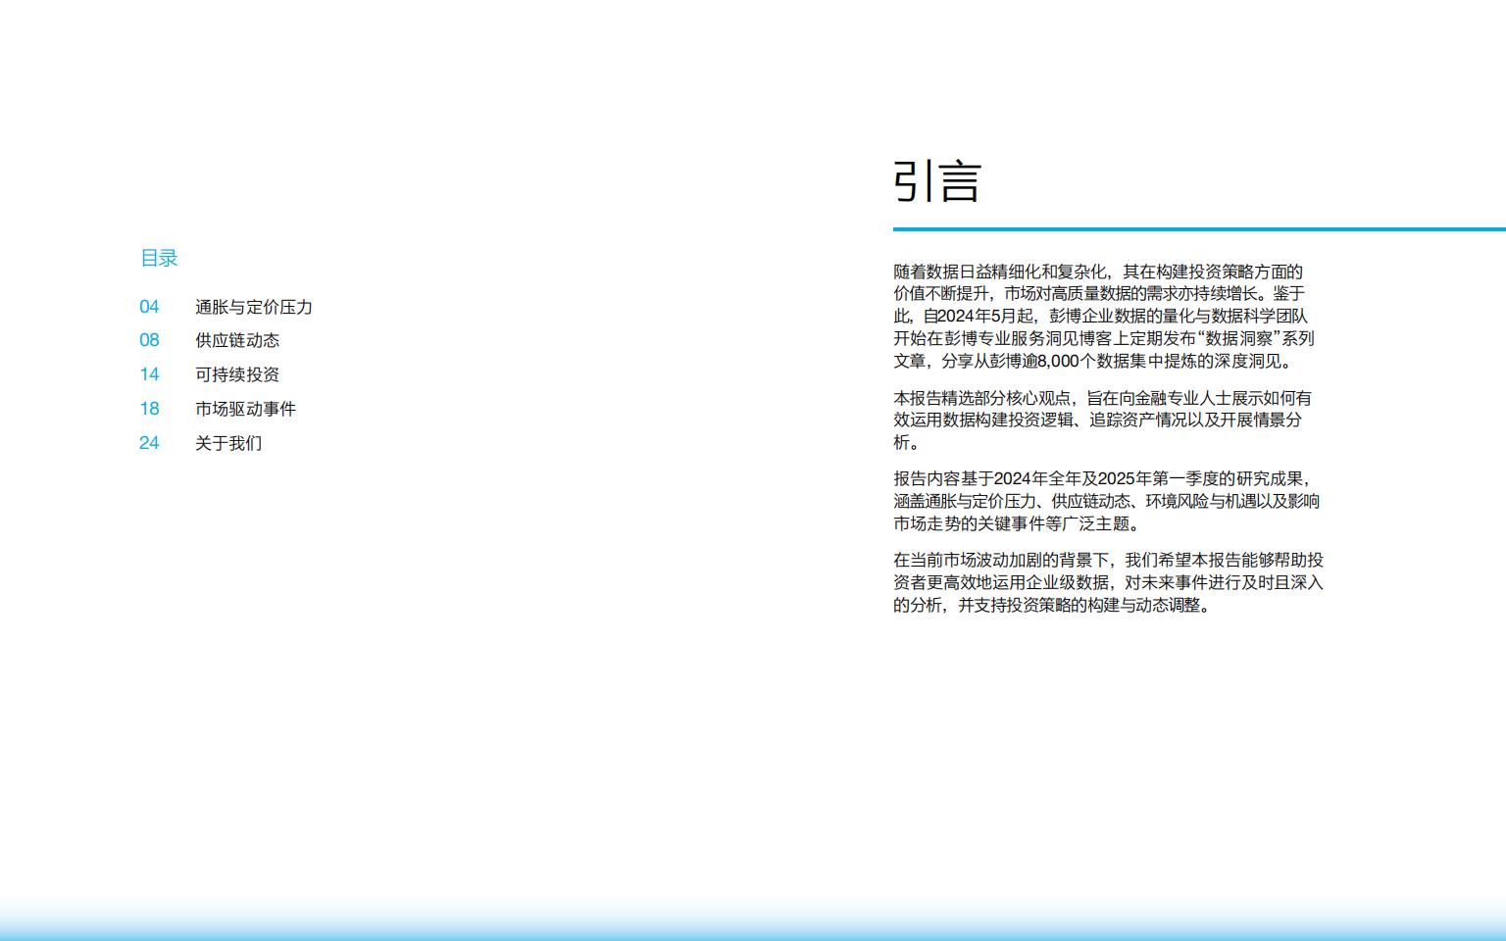
Task: Click page number 14 in contents
Action: click(149, 374)
